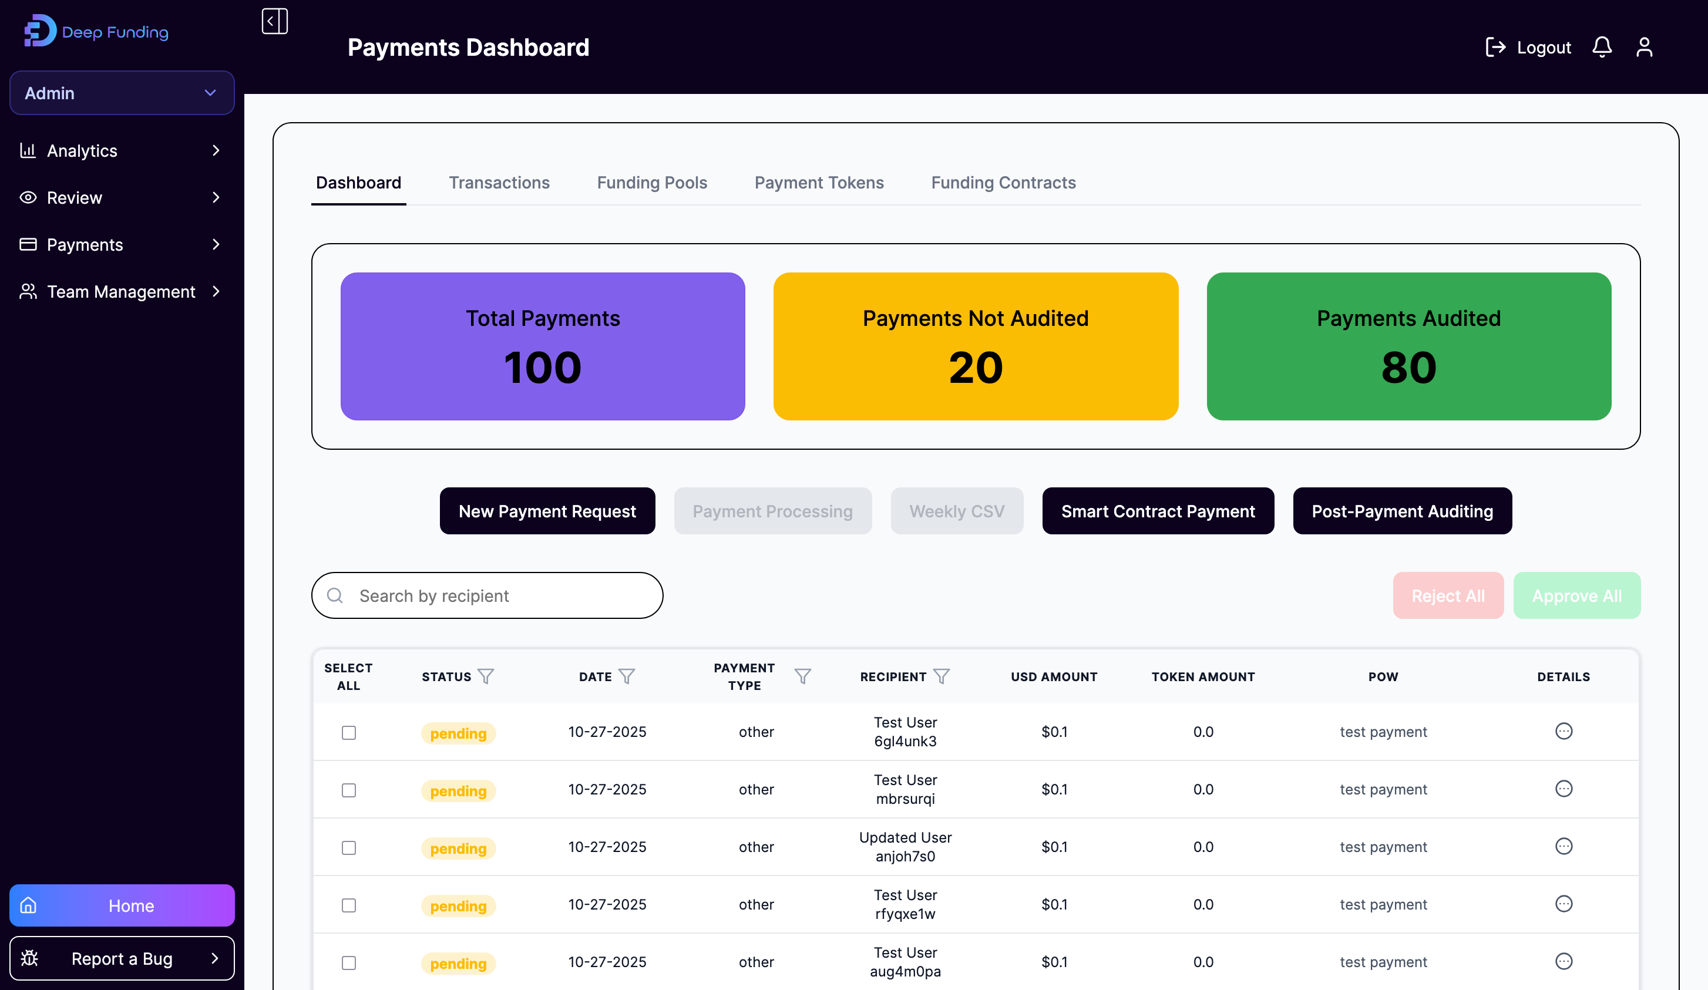Screen dimensions: 1708x990
Task: Click the Select All column header
Action: [x=348, y=676]
